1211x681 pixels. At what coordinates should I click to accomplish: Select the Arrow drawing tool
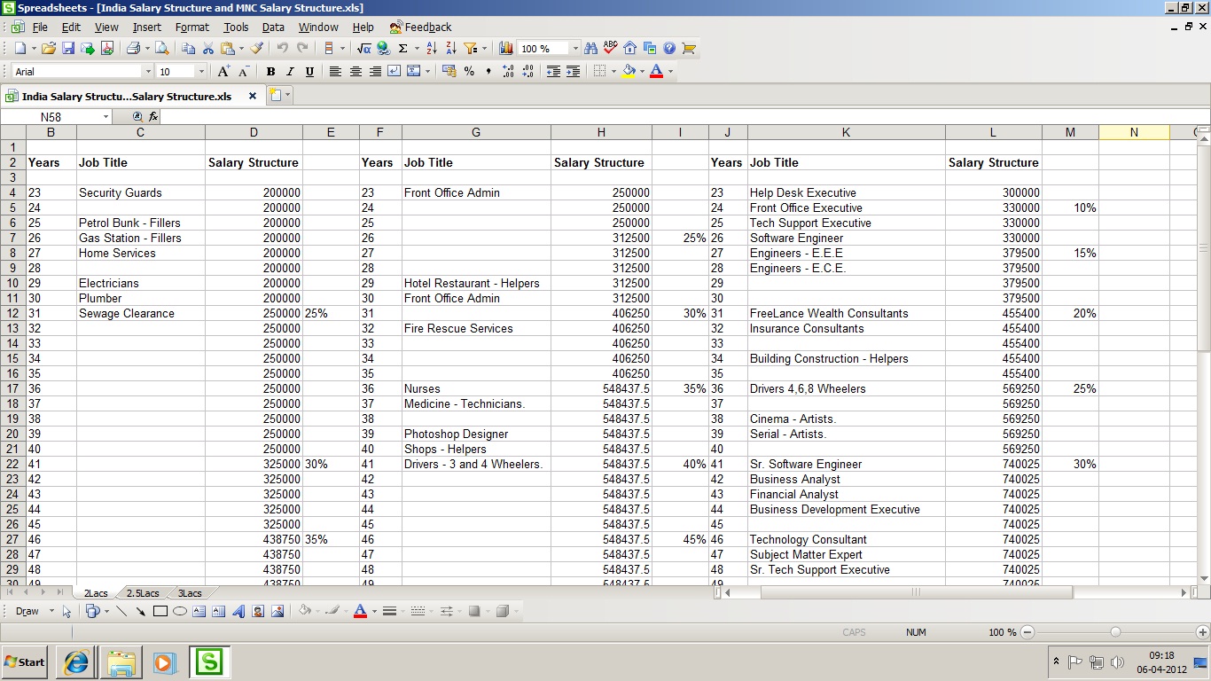click(140, 611)
